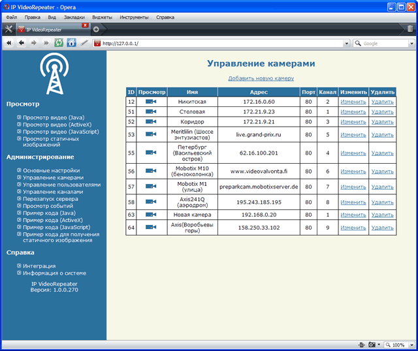Screen dimensions: 418x351
Task: Click Удалить for Mobotix M10 camera
Action: click(x=383, y=171)
